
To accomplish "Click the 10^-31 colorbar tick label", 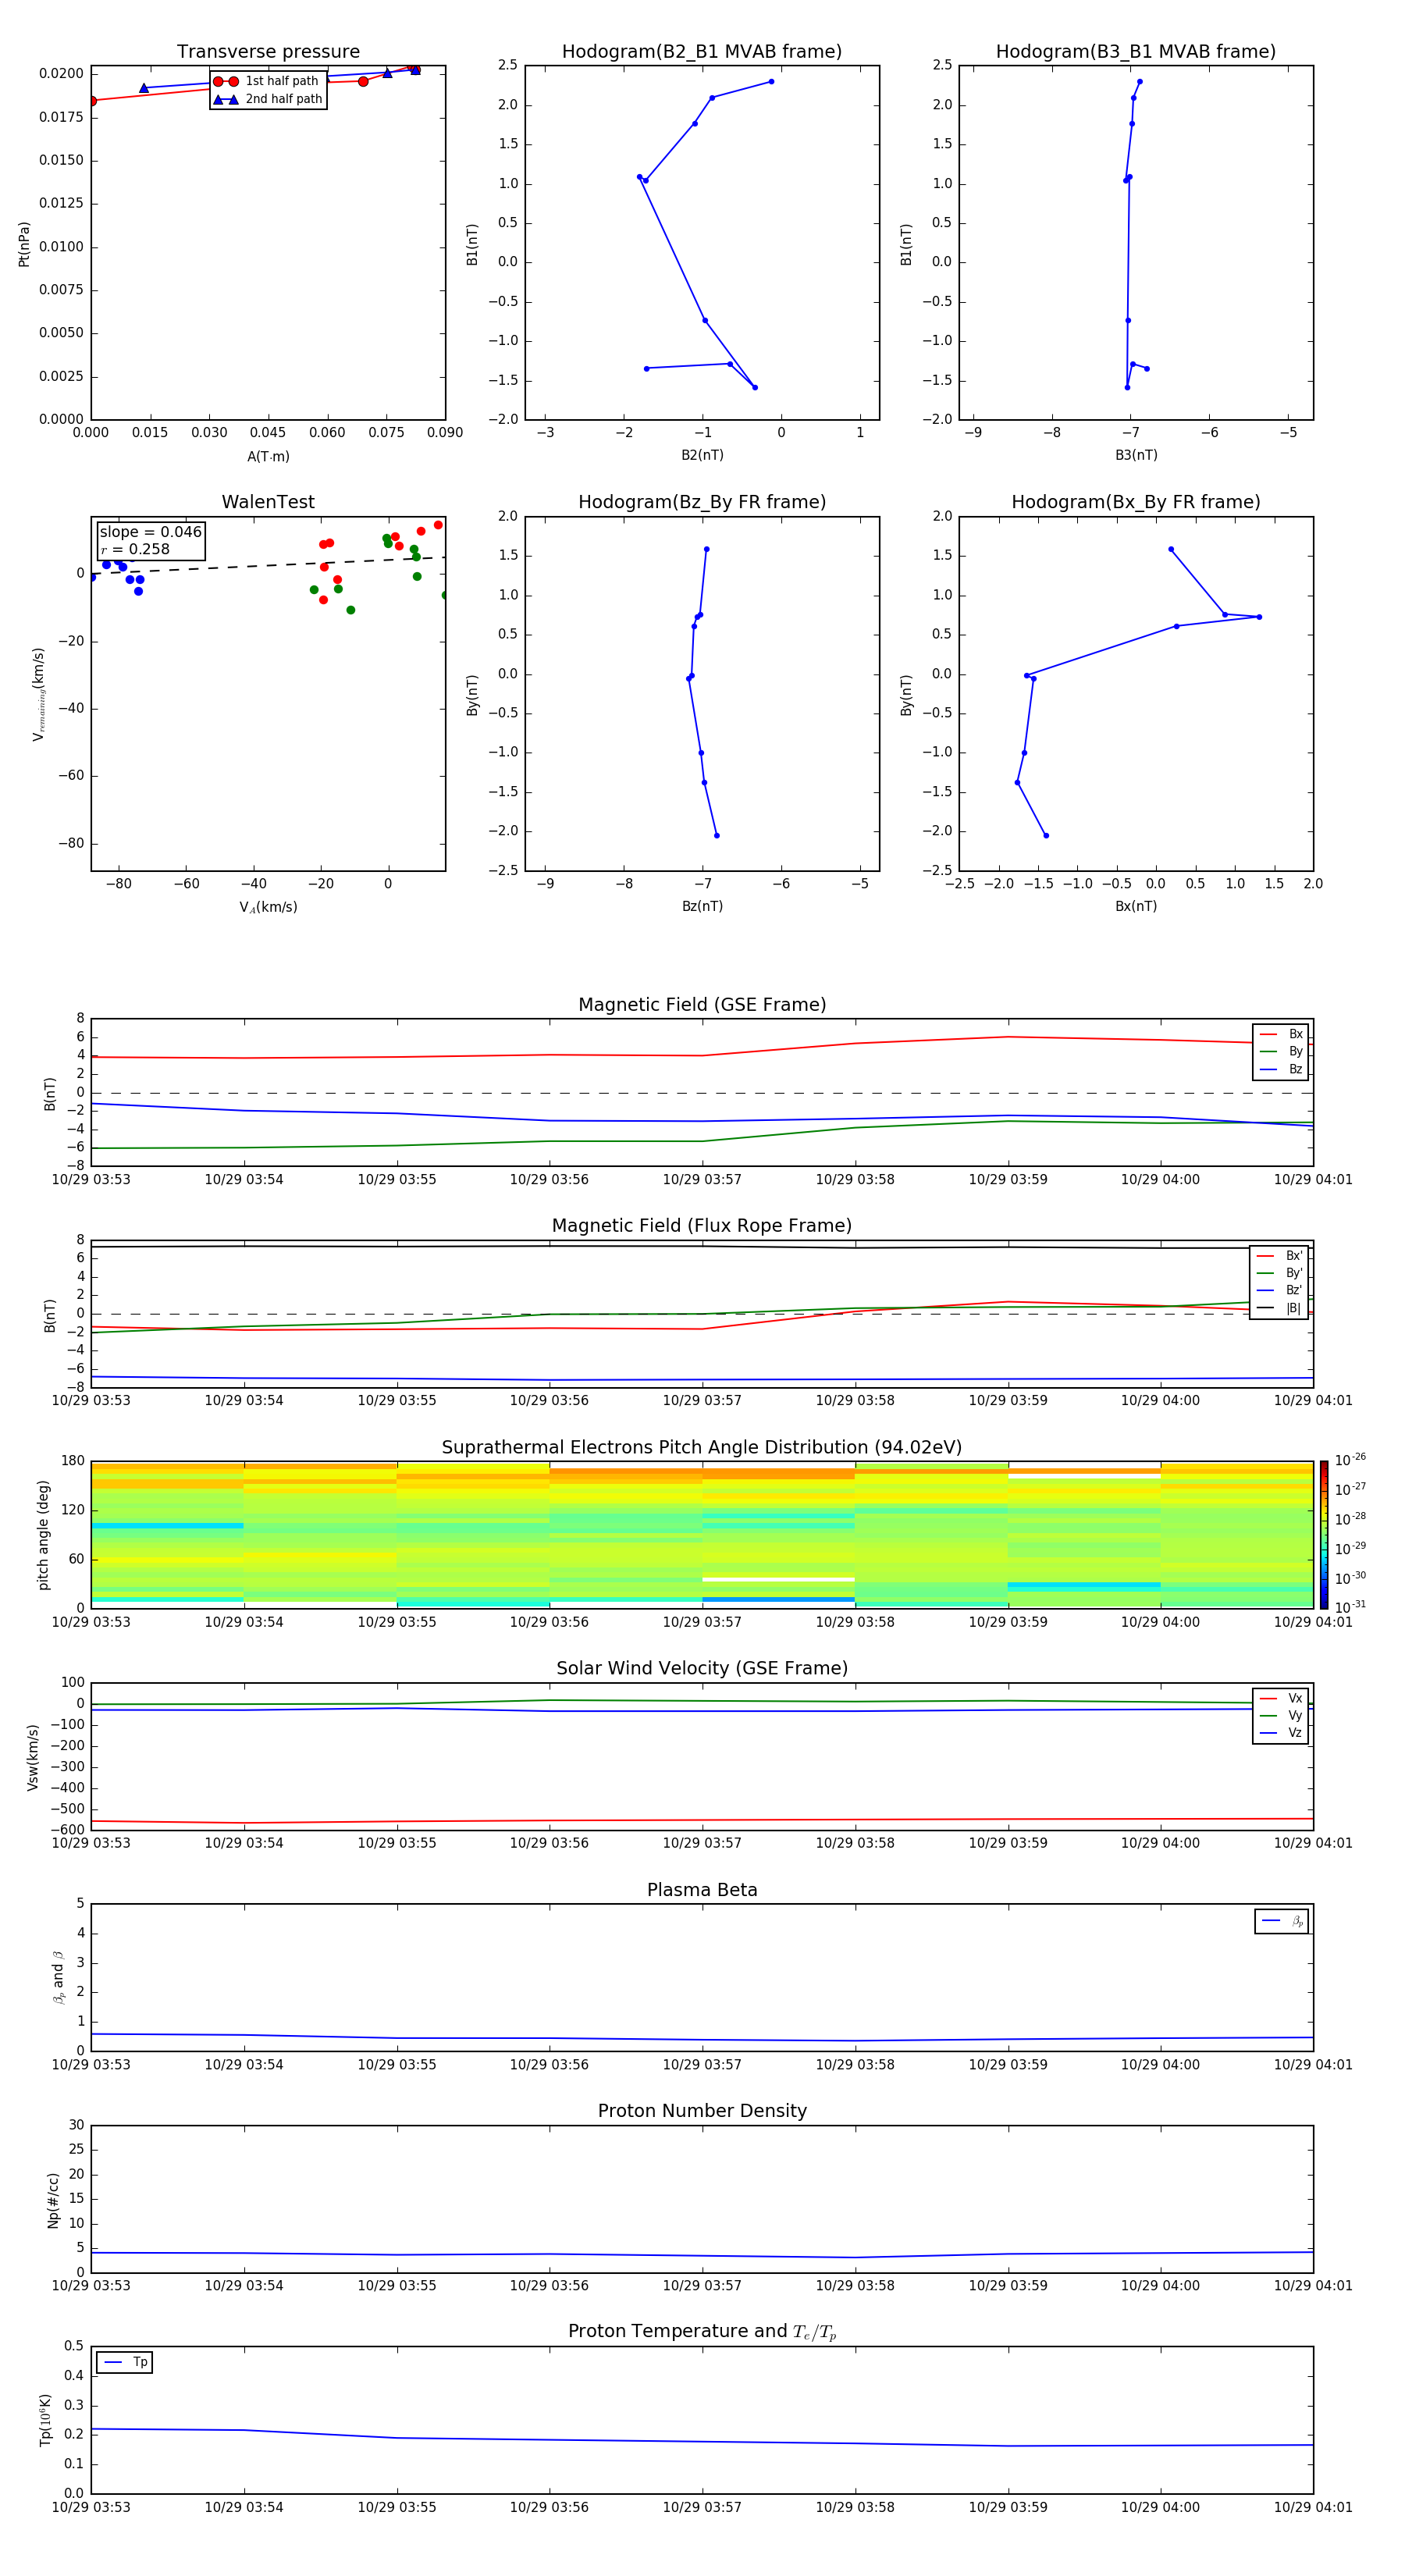I will pos(1350,1607).
